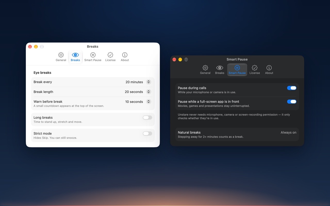Open General tab in Breaks window

[61, 57]
